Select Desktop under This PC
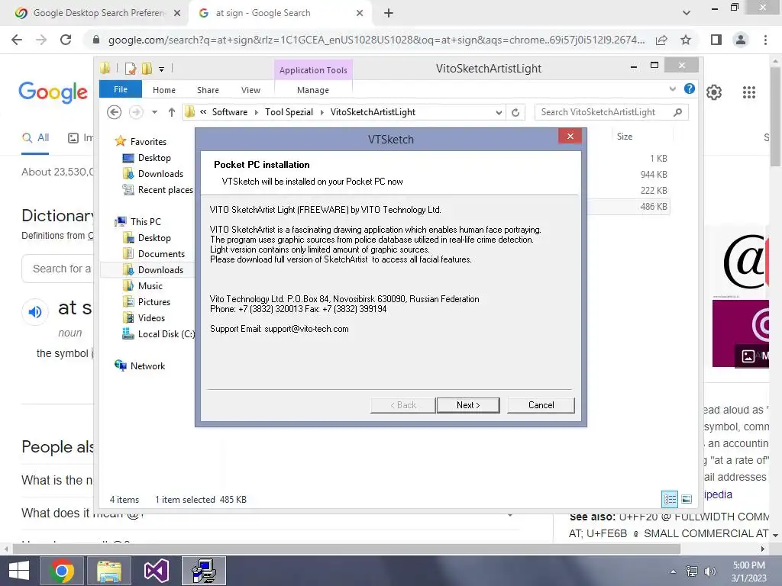The width and height of the screenshot is (782, 586). click(154, 238)
